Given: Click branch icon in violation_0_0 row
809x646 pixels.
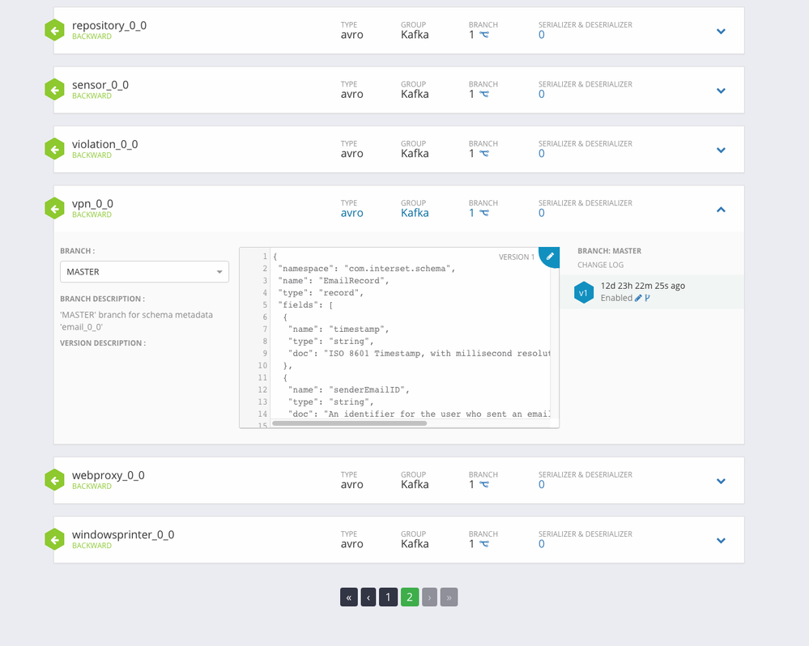Looking at the screenshot, I should (484, 154).
